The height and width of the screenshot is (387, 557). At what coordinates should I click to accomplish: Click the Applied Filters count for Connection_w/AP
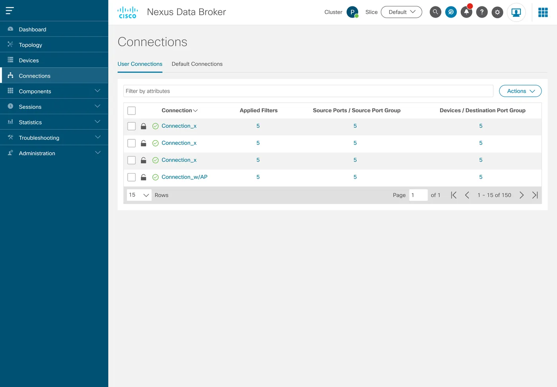258,177
